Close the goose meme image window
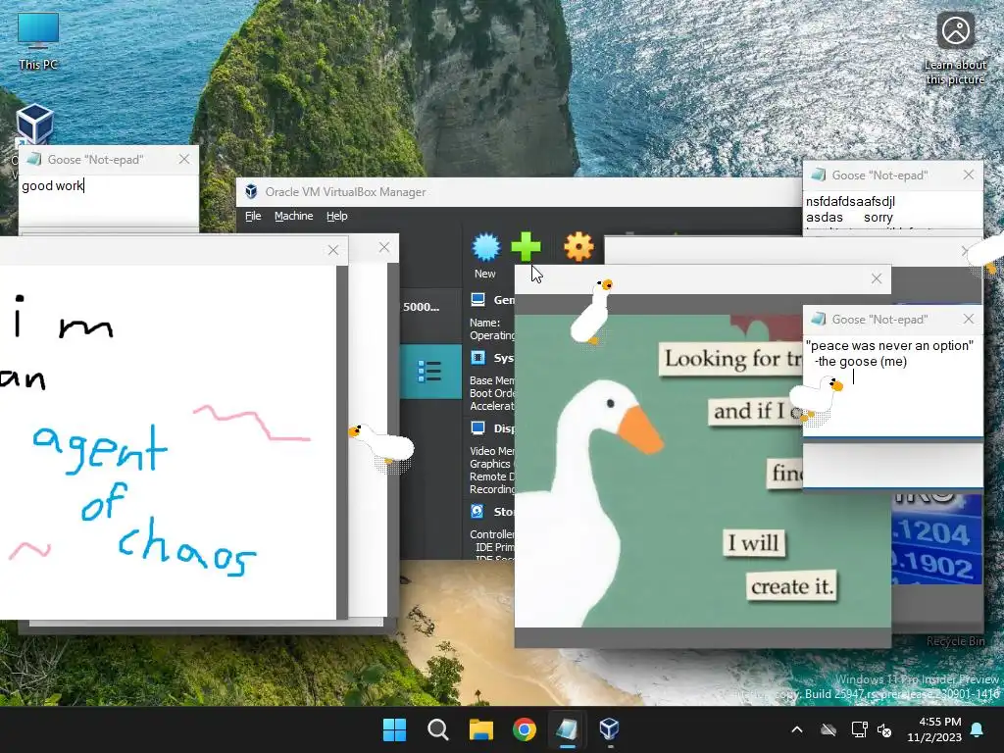 [x=877, y=278]
